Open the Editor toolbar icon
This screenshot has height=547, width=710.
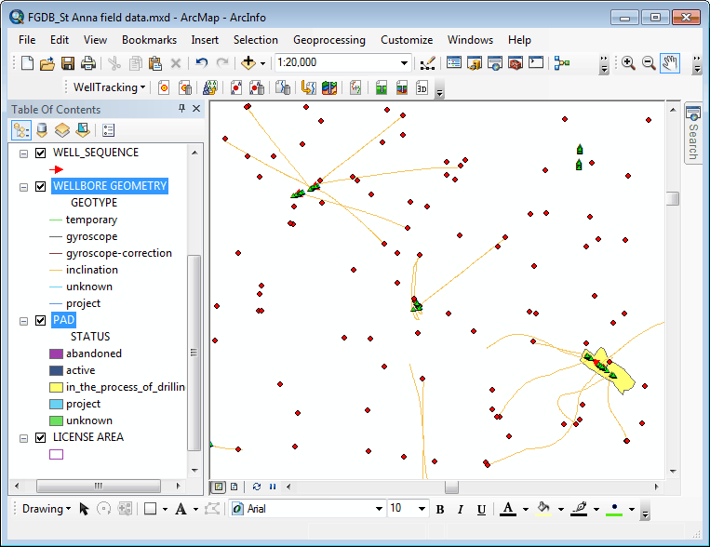(427, 63)
